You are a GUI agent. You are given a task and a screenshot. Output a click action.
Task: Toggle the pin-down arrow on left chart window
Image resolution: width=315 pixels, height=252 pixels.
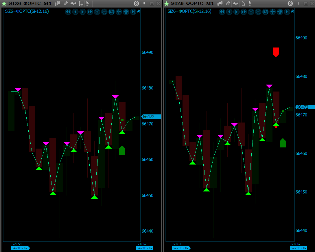pyautogui.click(x=144, y=3)
